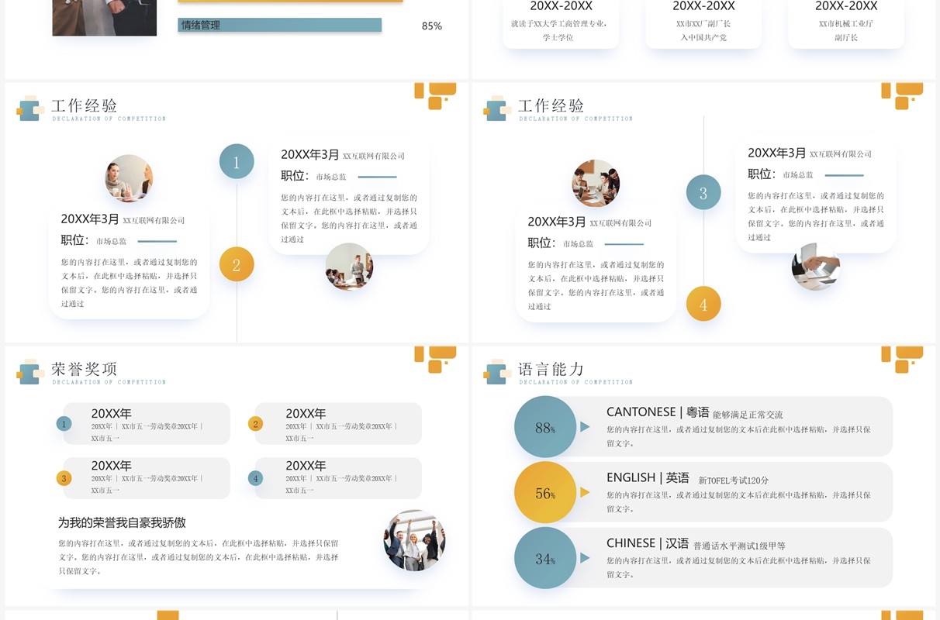The width and height of the screenshot is (940, 620).
Task: Click the large blue number 1 timeline circle
Action: (237, 162)
